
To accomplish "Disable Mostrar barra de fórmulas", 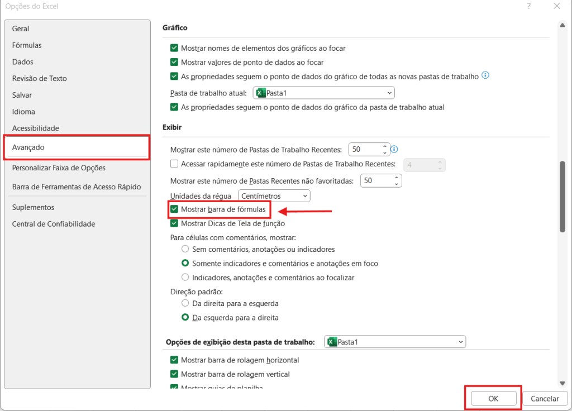I will [175, 209].
